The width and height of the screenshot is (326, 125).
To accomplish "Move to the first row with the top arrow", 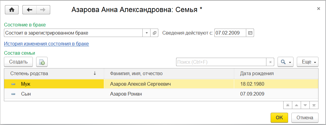I will pyautogui.click(x=288, y=105).
